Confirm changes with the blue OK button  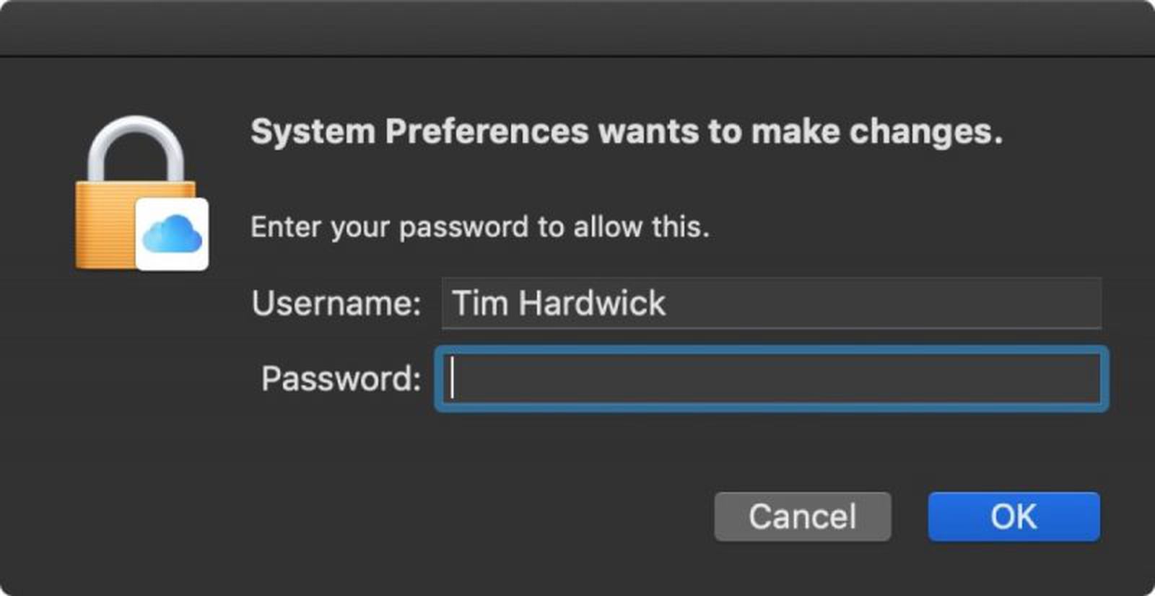pos(1014,516)
